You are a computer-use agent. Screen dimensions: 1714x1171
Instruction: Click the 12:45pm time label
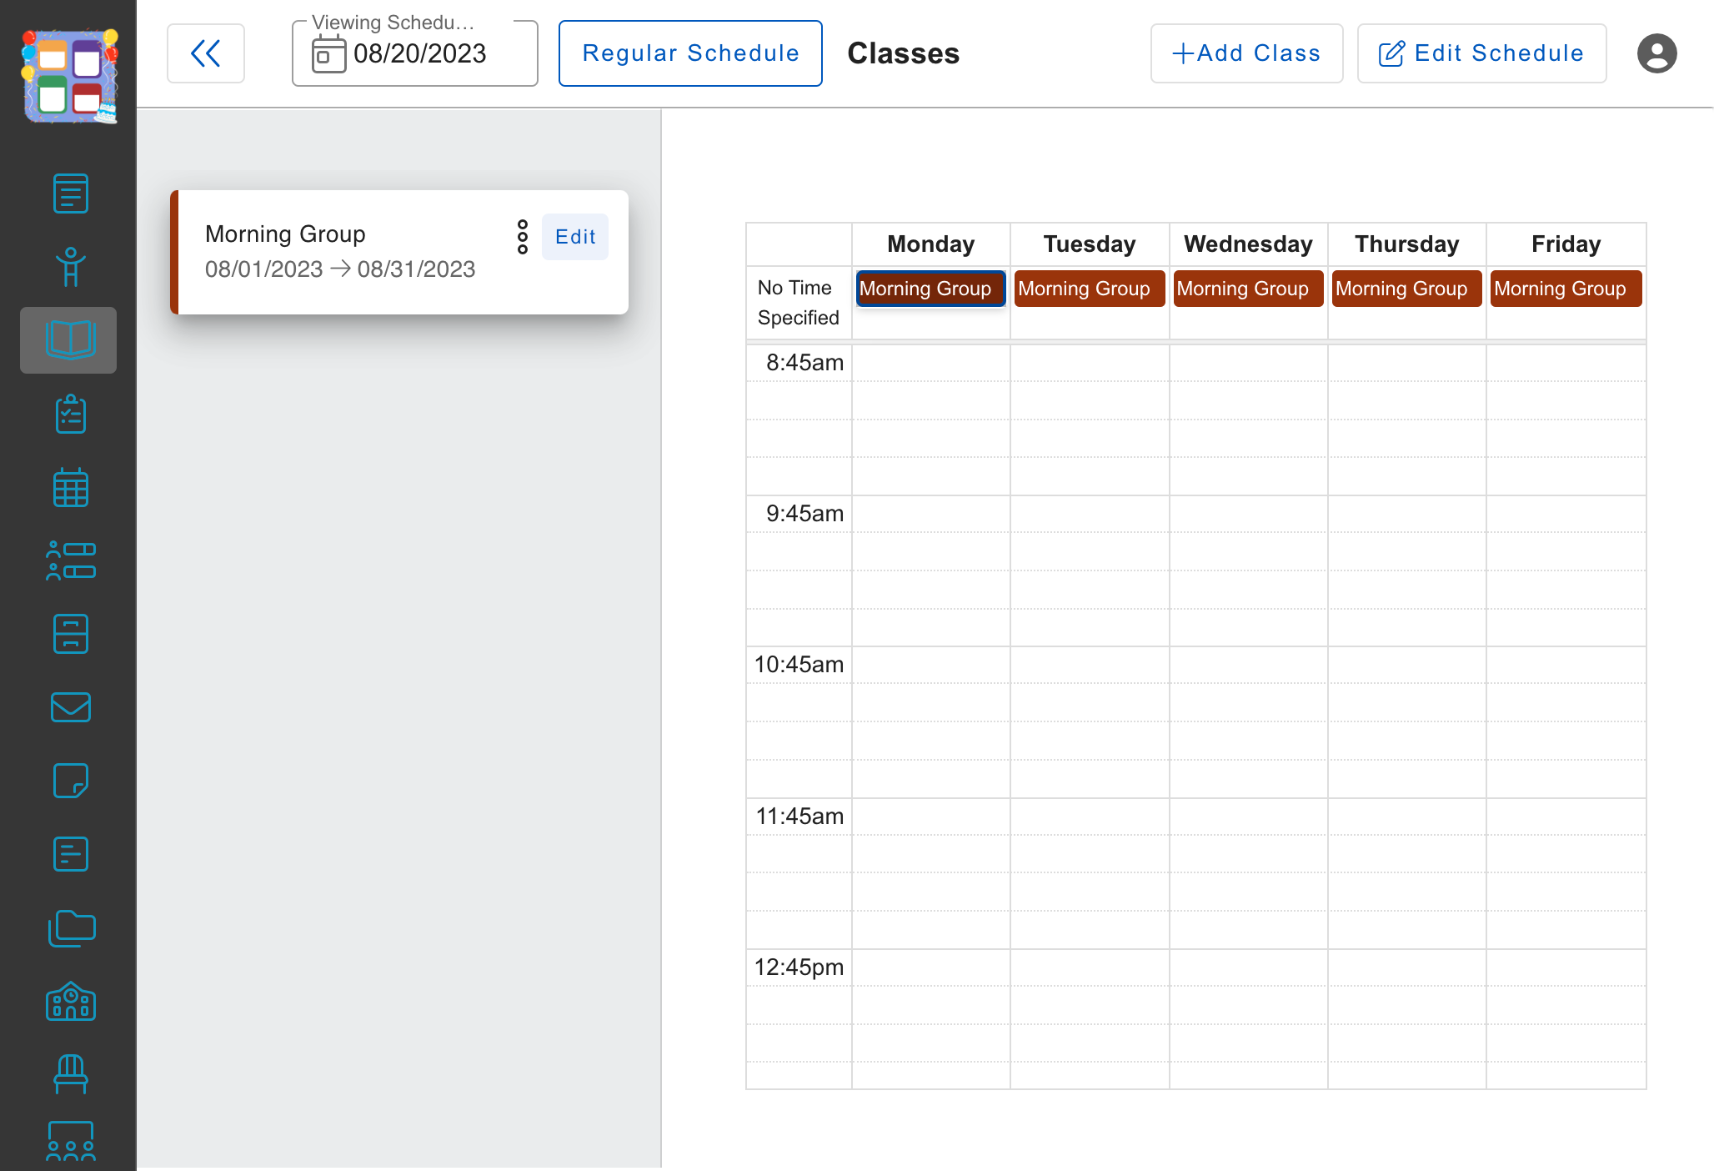[799, 967]
